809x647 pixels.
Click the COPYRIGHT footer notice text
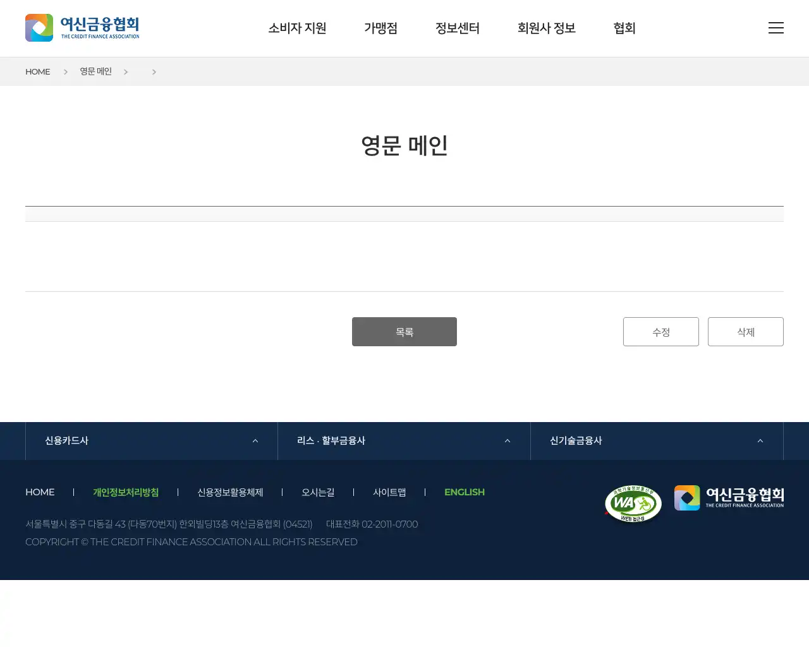tap(192, 542)
